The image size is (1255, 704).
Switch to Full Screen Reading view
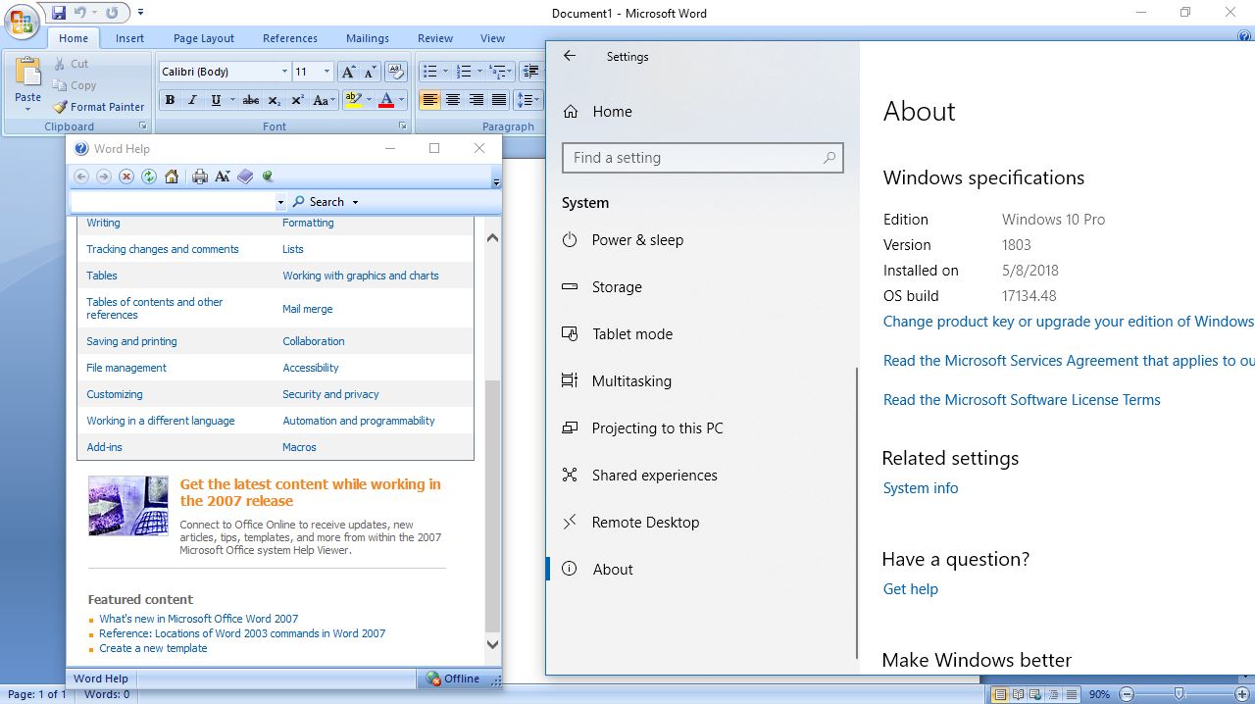[x=1017, y=693]
